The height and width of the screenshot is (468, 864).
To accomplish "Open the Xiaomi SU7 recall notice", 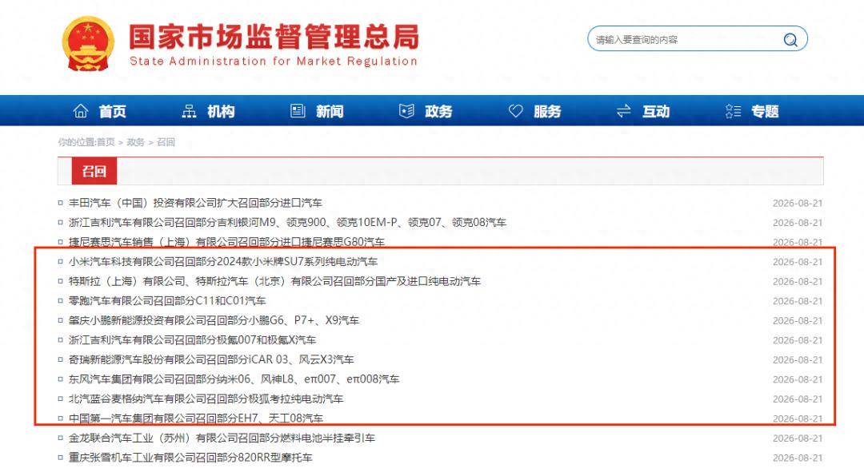I will [x=222, y=262].
